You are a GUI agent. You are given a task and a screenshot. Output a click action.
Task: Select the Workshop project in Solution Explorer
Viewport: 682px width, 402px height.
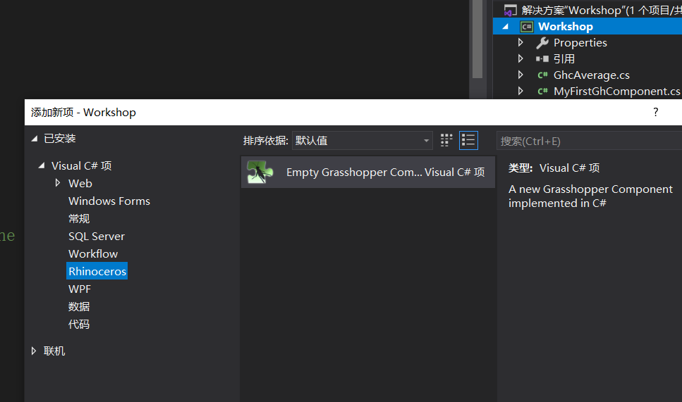[x=587, y=27]
